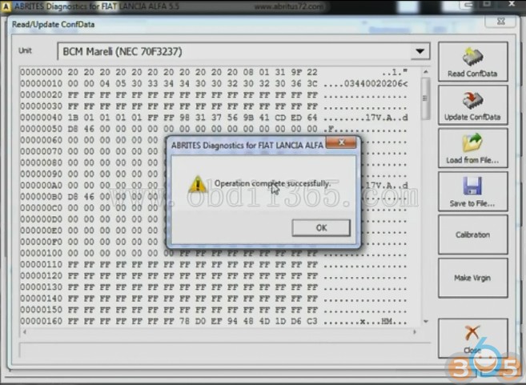Click the Make Virgin button
The height and width of the screenshot is (385, 526).
coord(472,278)
